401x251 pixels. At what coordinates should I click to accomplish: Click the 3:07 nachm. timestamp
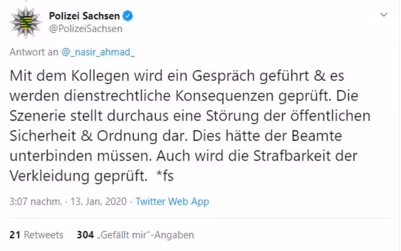36,202
